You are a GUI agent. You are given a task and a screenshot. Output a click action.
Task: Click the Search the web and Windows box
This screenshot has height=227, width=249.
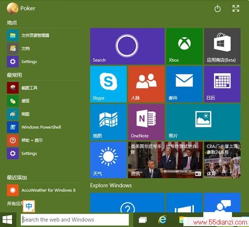click(75, 220)
